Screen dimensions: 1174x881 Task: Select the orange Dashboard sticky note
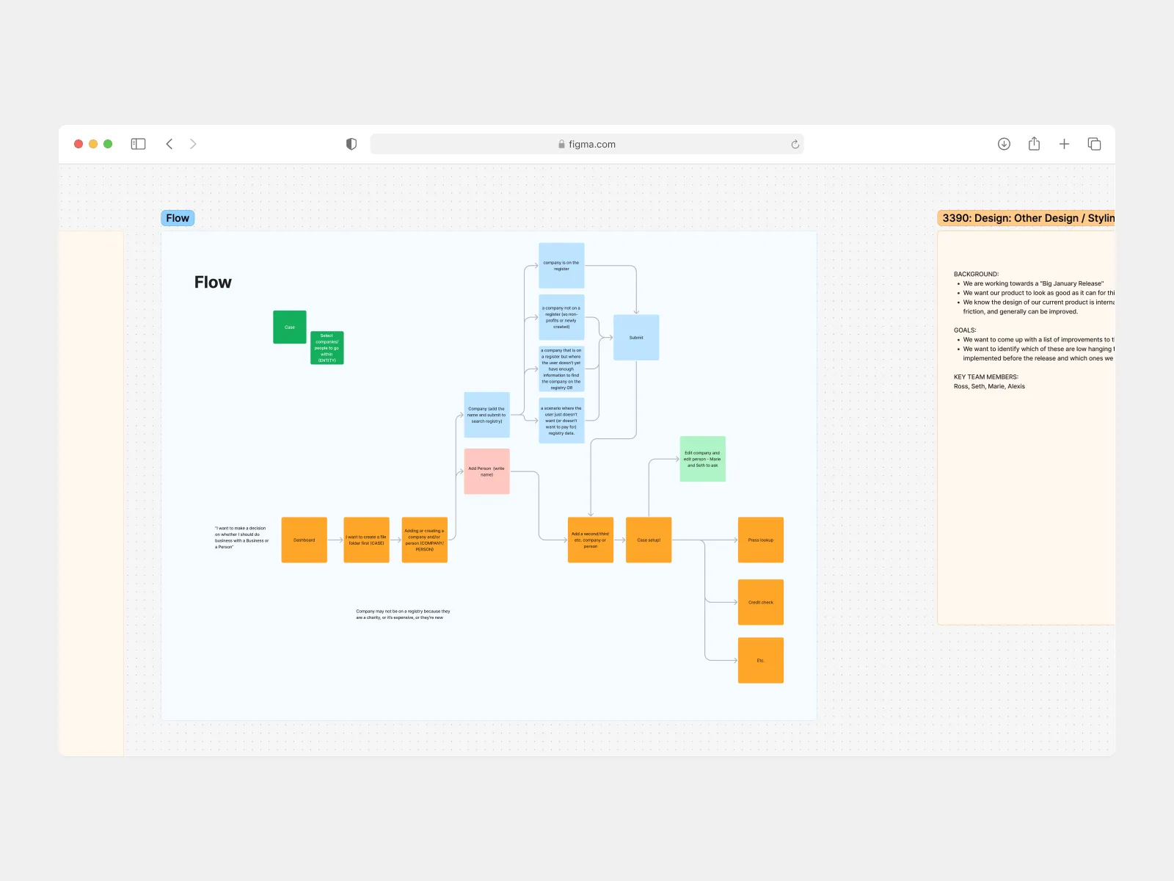tap(304, 540)
